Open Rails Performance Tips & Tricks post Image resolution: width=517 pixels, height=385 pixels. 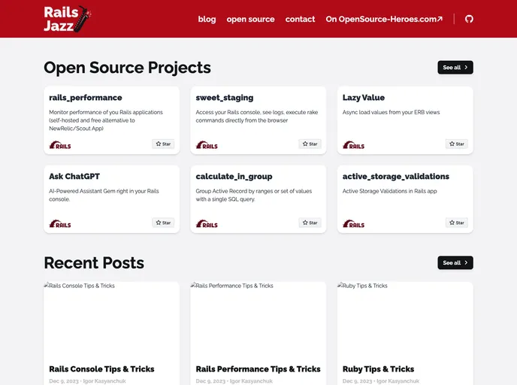point(258,369)
